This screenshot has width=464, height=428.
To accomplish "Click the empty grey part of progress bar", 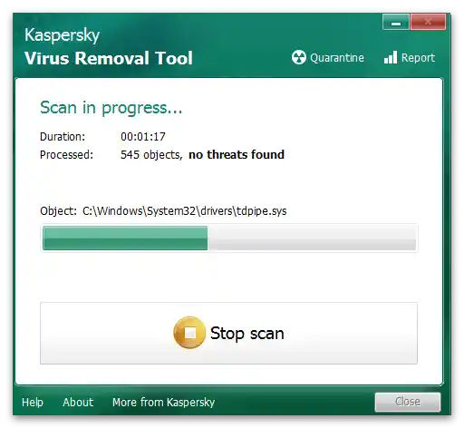I will 312,238.
